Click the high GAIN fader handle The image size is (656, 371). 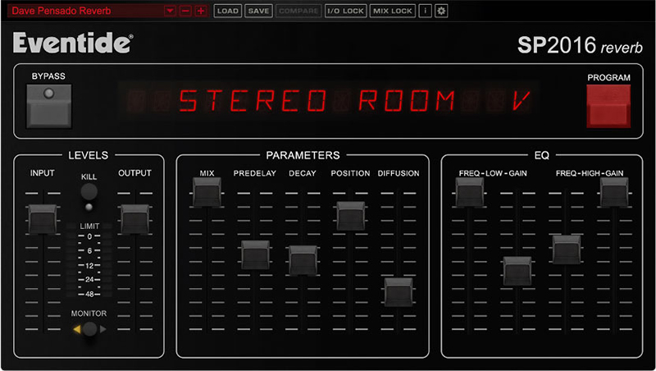click(x=614, y=192)
